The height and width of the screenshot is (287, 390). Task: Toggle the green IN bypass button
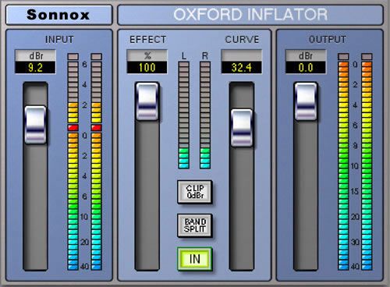click(x=195, y=259)
